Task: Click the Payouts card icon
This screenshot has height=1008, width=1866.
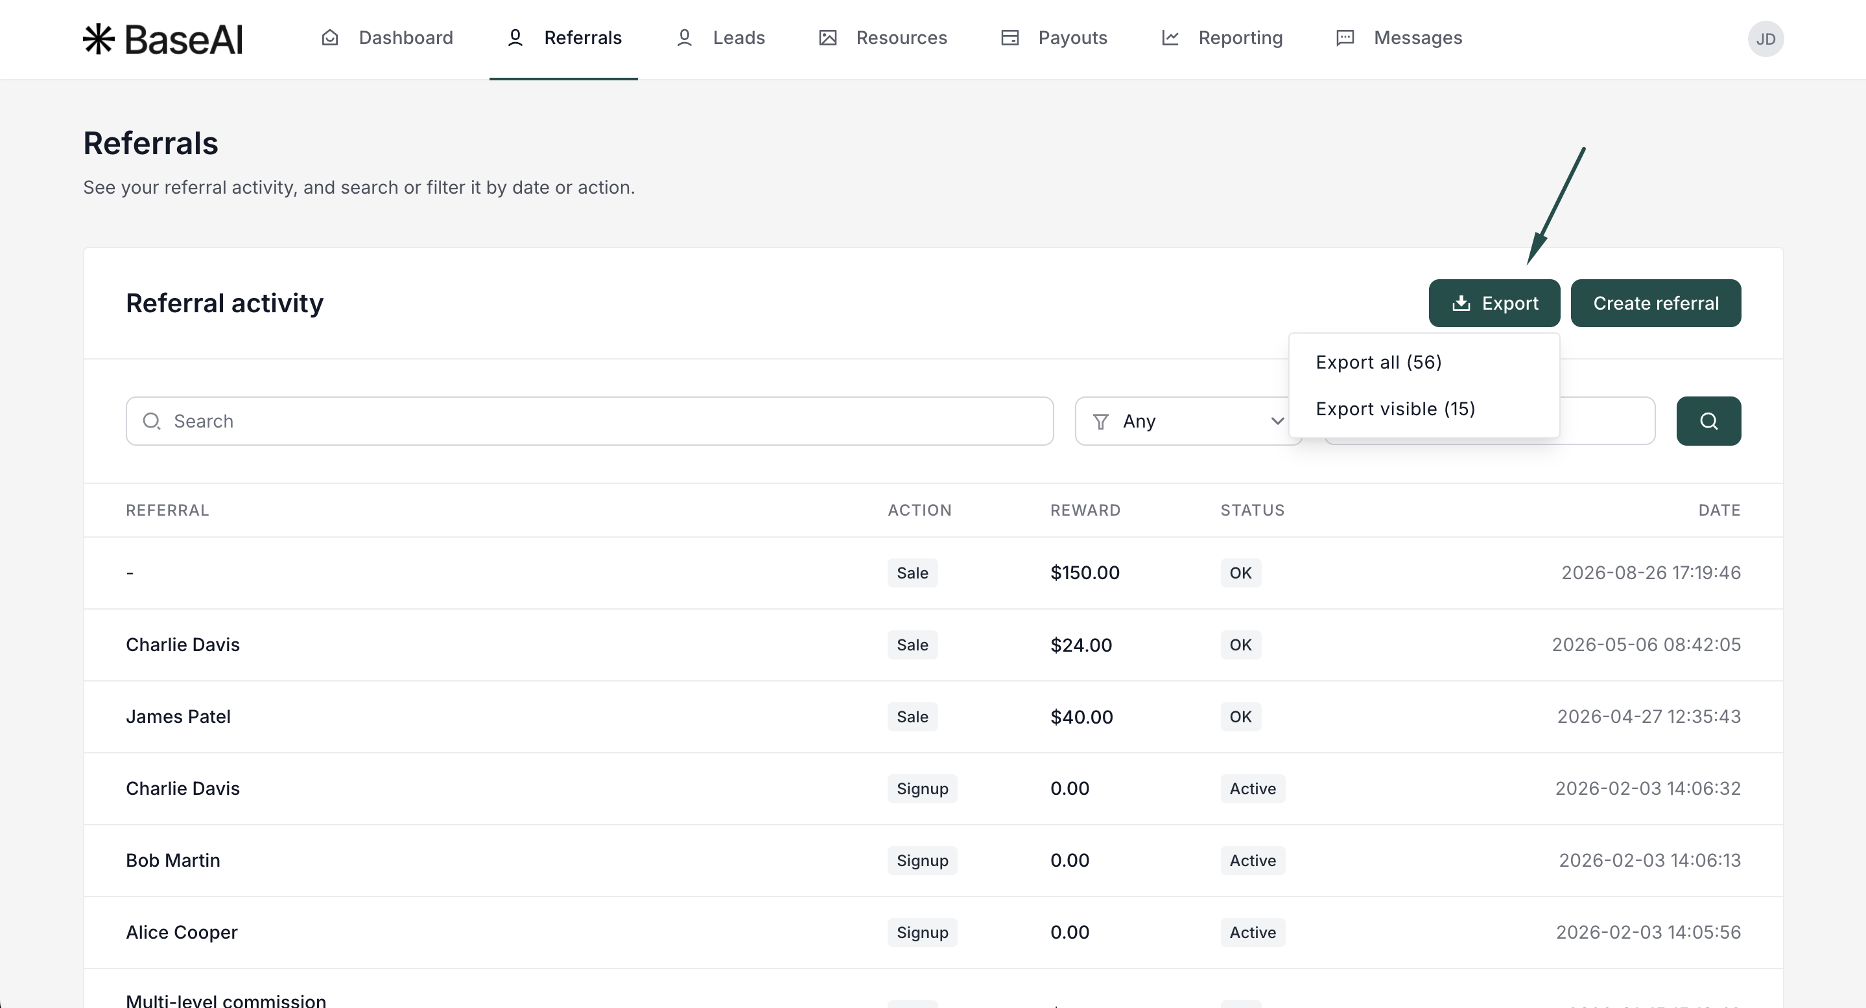Action: pyautogui.click(x=1010, y=38)
